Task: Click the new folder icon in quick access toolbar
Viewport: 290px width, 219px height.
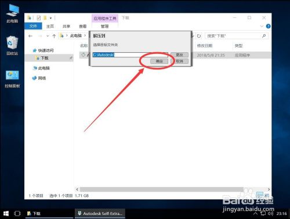Action: (45, 18)
